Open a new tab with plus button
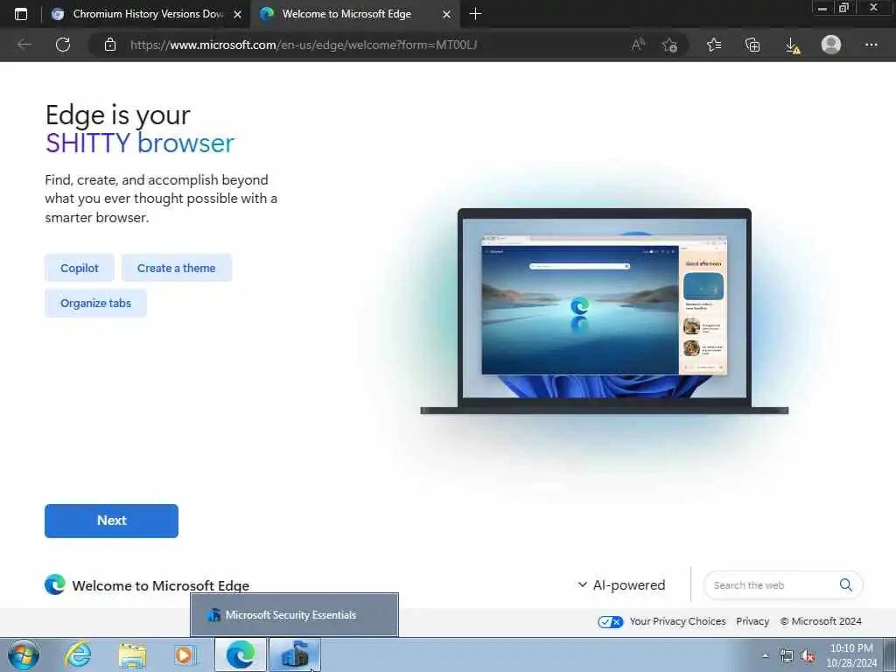This screenshot has height=672, width=896. 475,14
